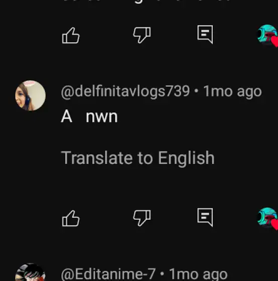This screenshot has height=281, width=278.
Task: Tap red heart badge on delfinitavlogs739's comment
Action: click(275, 225)
